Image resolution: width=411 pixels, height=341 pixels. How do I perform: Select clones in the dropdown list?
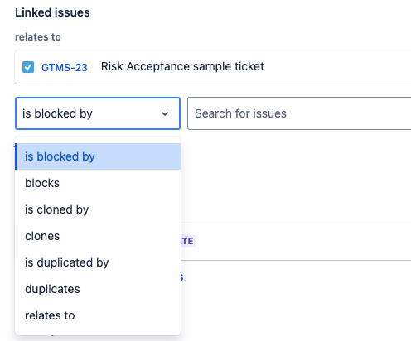pyautogui.click(x=98, y=236)
